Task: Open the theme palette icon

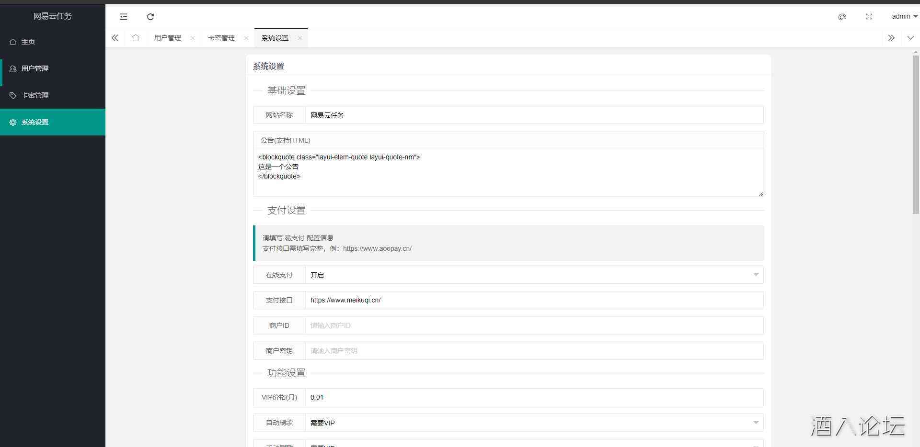Action: 842,17
